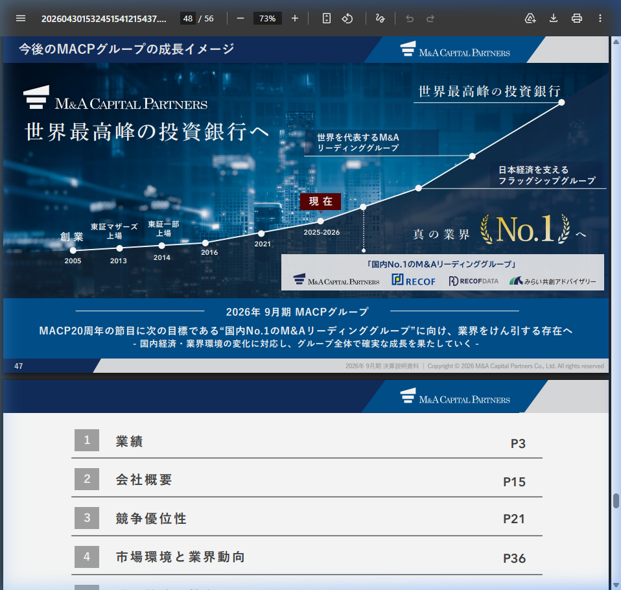Viewport: 621px width, 590px height.
Task: Zoom in with the plus icon
Action: (x=295, y=18)
